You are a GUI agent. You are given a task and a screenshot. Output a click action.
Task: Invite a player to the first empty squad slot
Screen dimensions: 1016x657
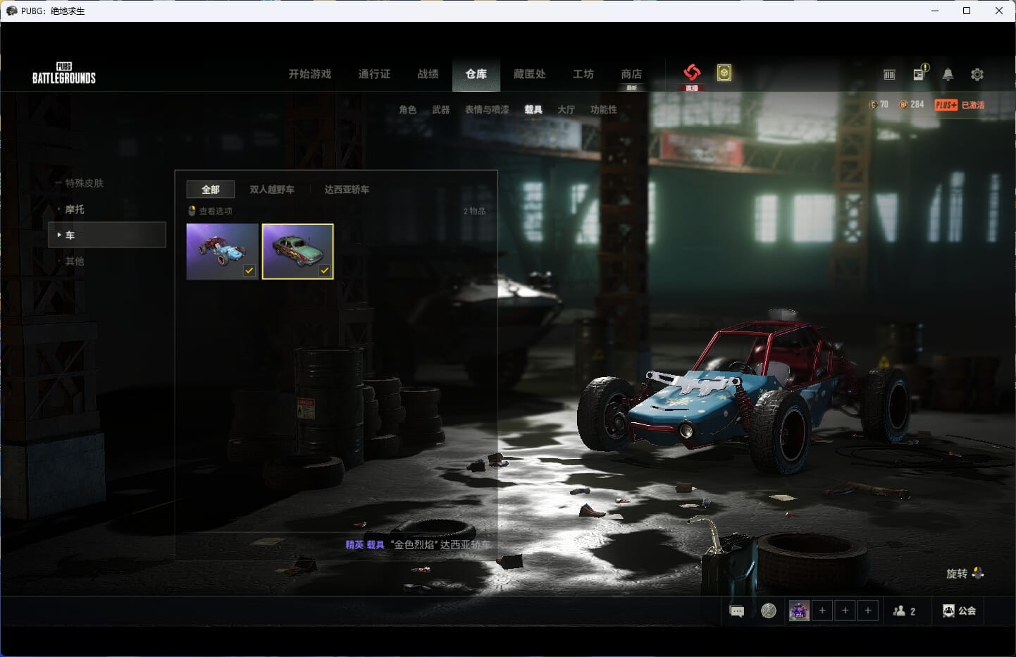[822, 611]
